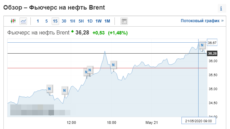Screen dimensions: 230x129
Task: Switch to the 5H interval
Action: coord(81,21)
